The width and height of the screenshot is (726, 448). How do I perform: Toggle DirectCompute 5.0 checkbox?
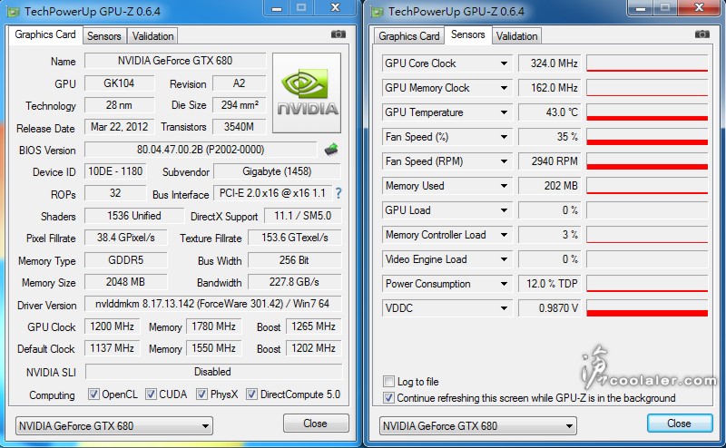pos(251,394)
